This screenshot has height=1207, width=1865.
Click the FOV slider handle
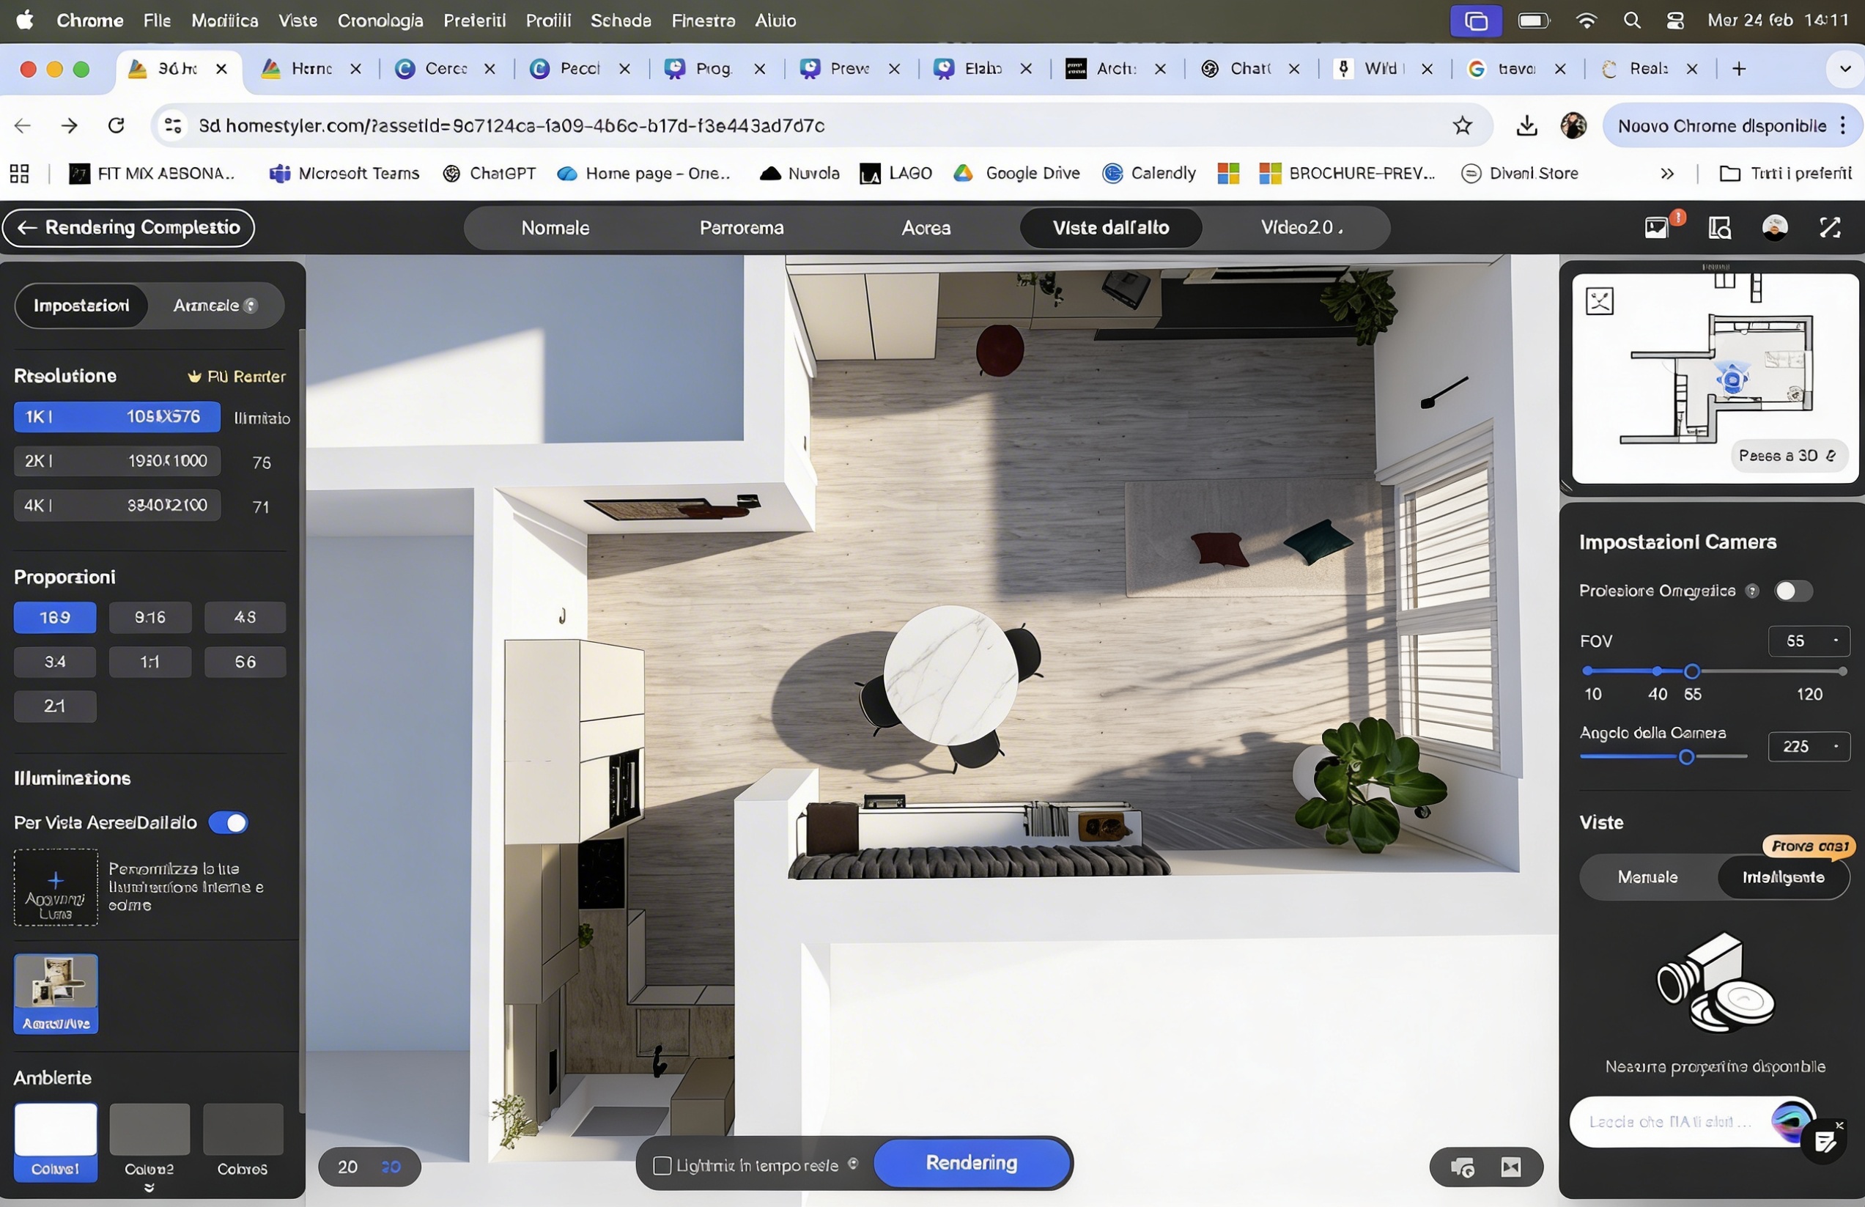[x=1692, y=672]
